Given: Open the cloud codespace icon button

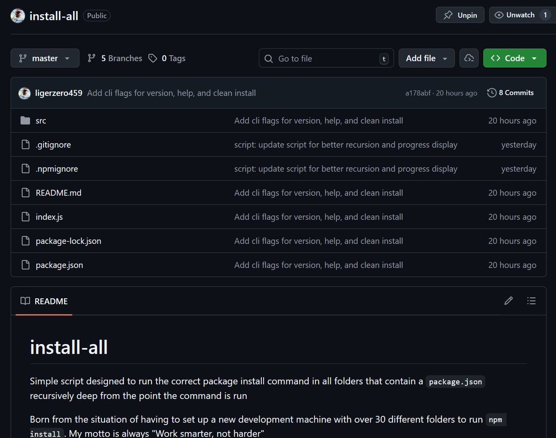Looking at the screenshot, I should pos(469,58).
